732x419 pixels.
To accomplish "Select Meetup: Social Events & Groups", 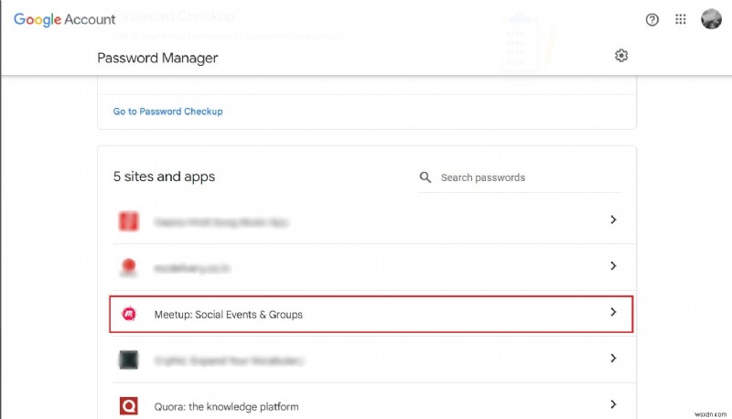I will click(371, 314).
